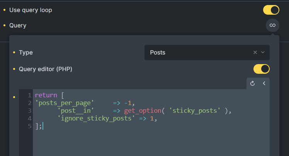Click empty area below the code
Screen dimensions: 289x156
(151, 144)
